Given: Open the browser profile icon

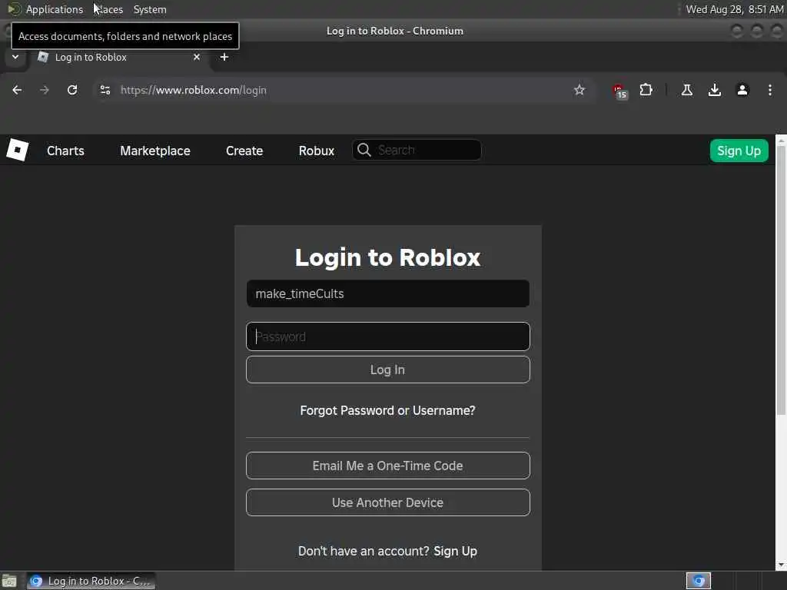Looking at the screenshot, I should (x=742, y=90).
